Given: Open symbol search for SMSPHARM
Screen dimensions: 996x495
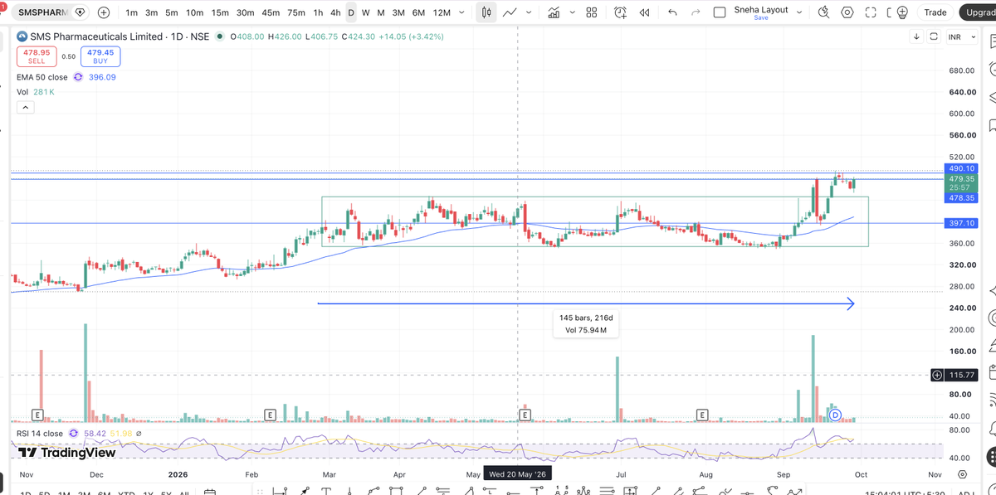Looking at the screenshot, I should [42, 12].
